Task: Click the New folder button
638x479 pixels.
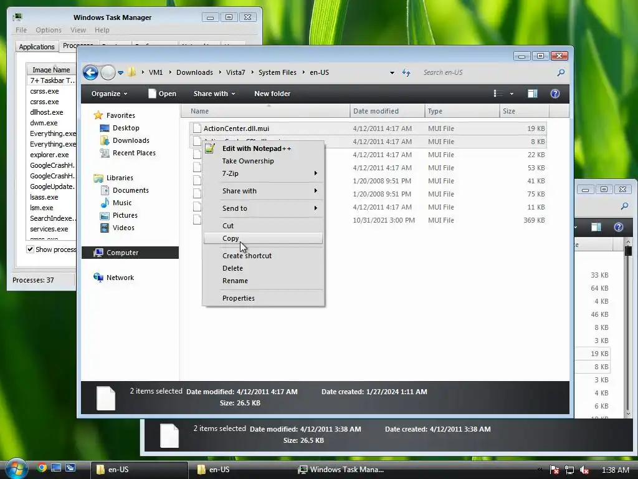Action: click(272, 94)
